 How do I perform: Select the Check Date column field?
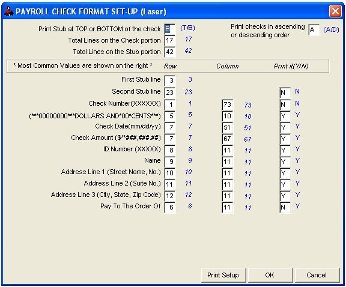227,127
